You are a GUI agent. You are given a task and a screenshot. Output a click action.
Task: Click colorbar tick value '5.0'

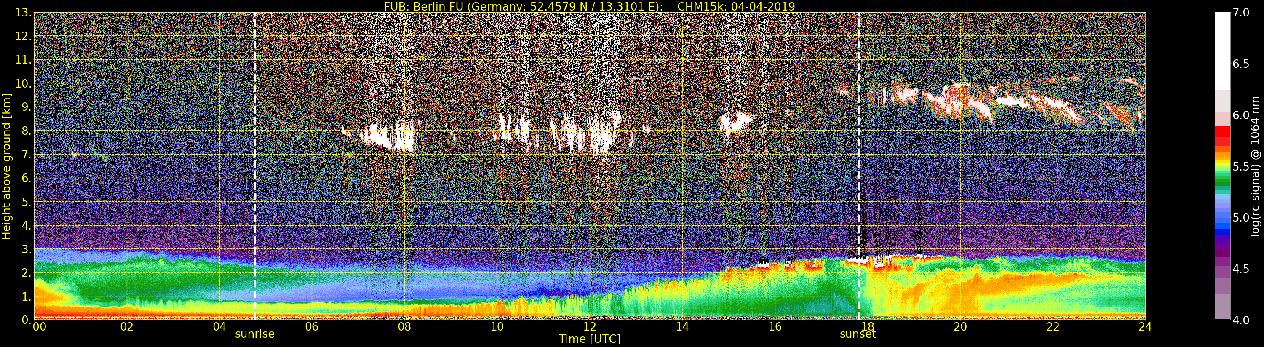tap(1241, 217)
